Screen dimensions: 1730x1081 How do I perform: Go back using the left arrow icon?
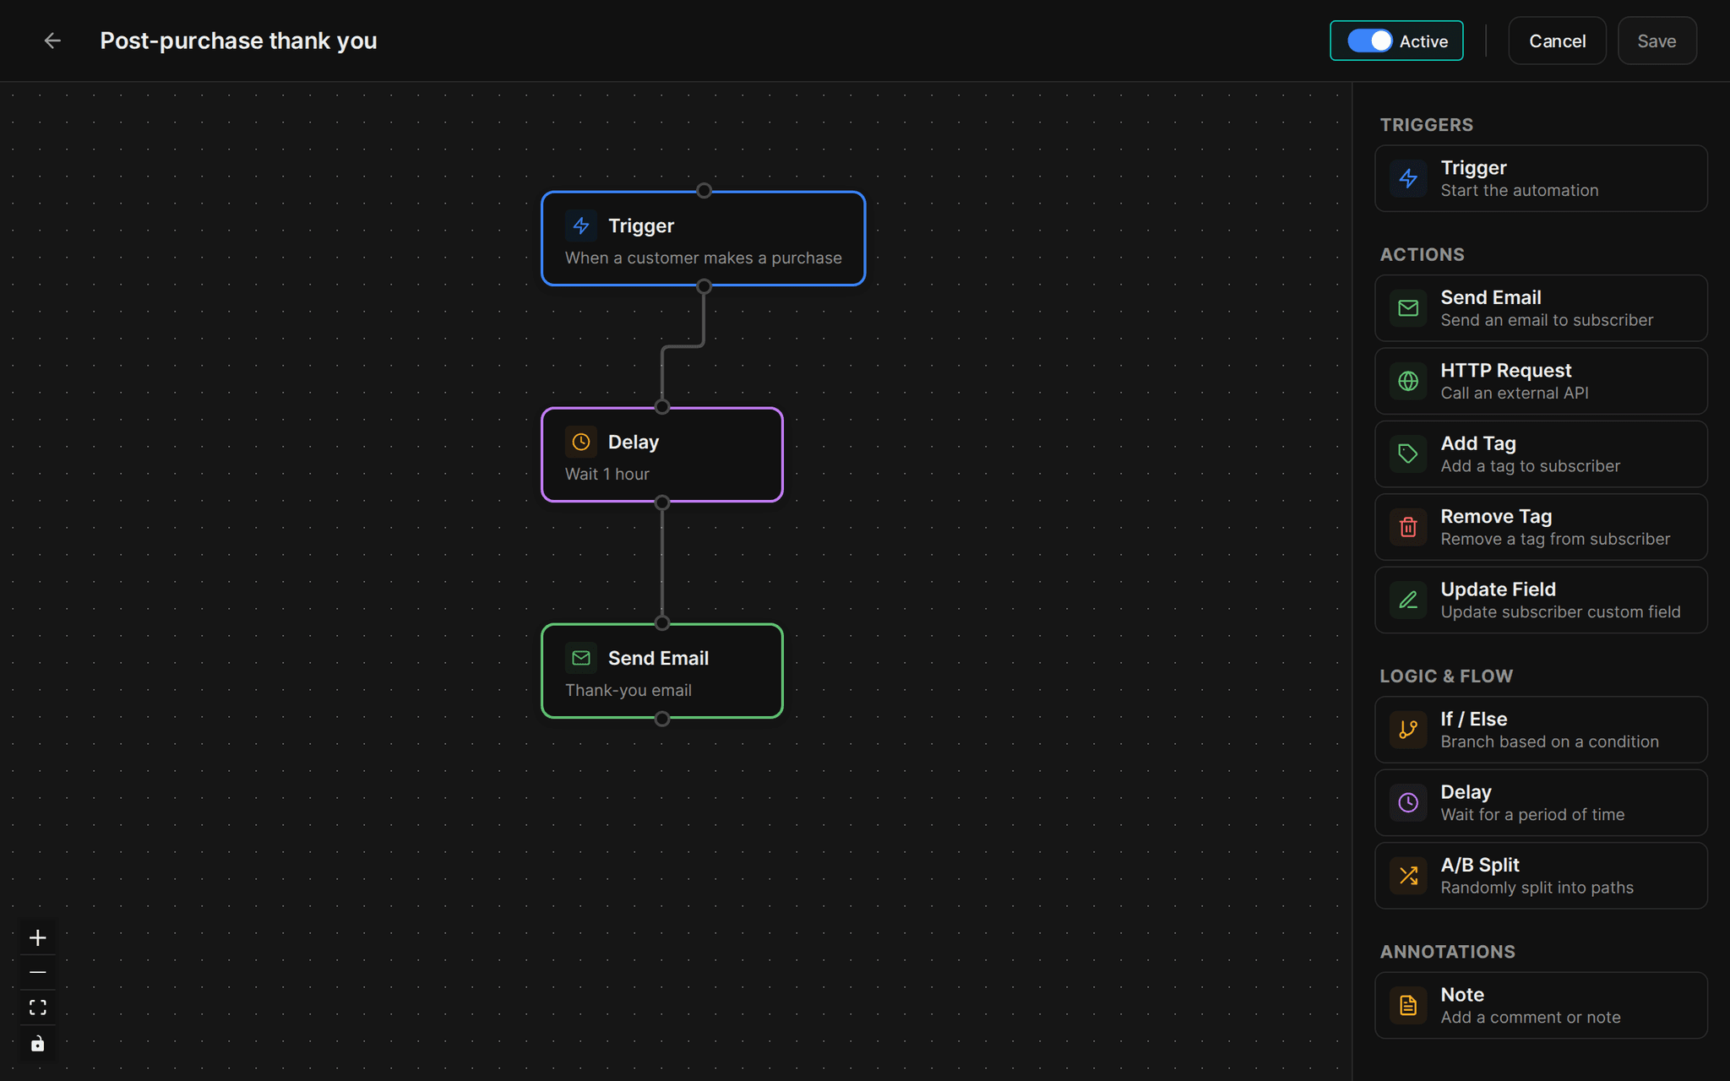52,41
